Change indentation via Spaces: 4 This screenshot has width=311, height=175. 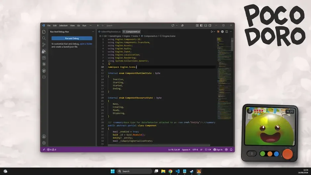point(186,150)
